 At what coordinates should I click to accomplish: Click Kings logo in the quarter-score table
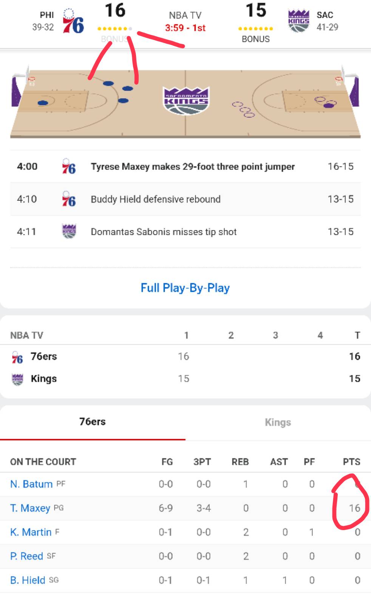pos(17,379)
